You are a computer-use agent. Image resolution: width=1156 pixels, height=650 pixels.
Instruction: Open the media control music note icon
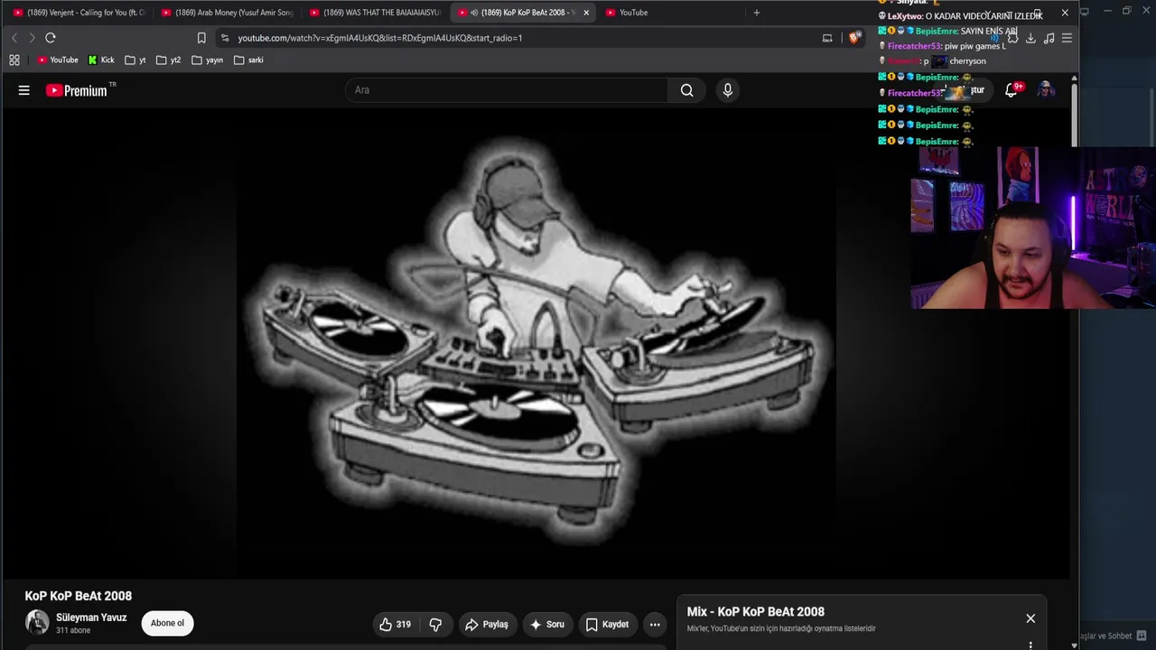tap(1049, 38)
